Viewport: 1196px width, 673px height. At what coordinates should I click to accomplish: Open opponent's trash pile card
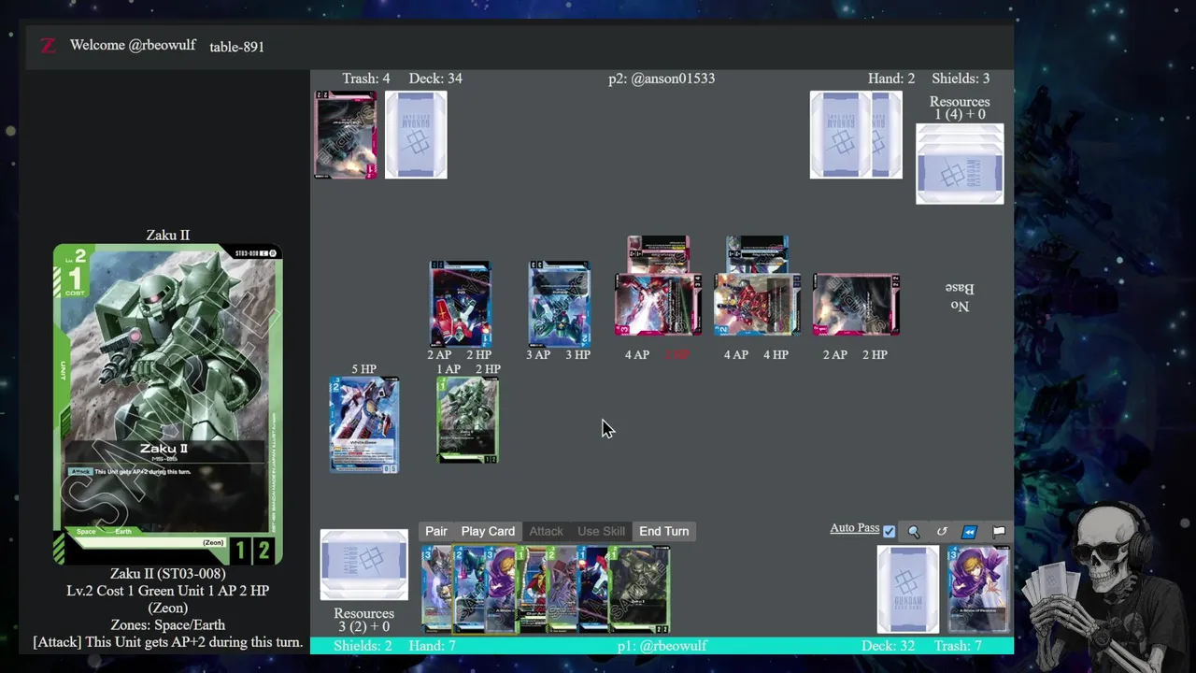(346, 135)
